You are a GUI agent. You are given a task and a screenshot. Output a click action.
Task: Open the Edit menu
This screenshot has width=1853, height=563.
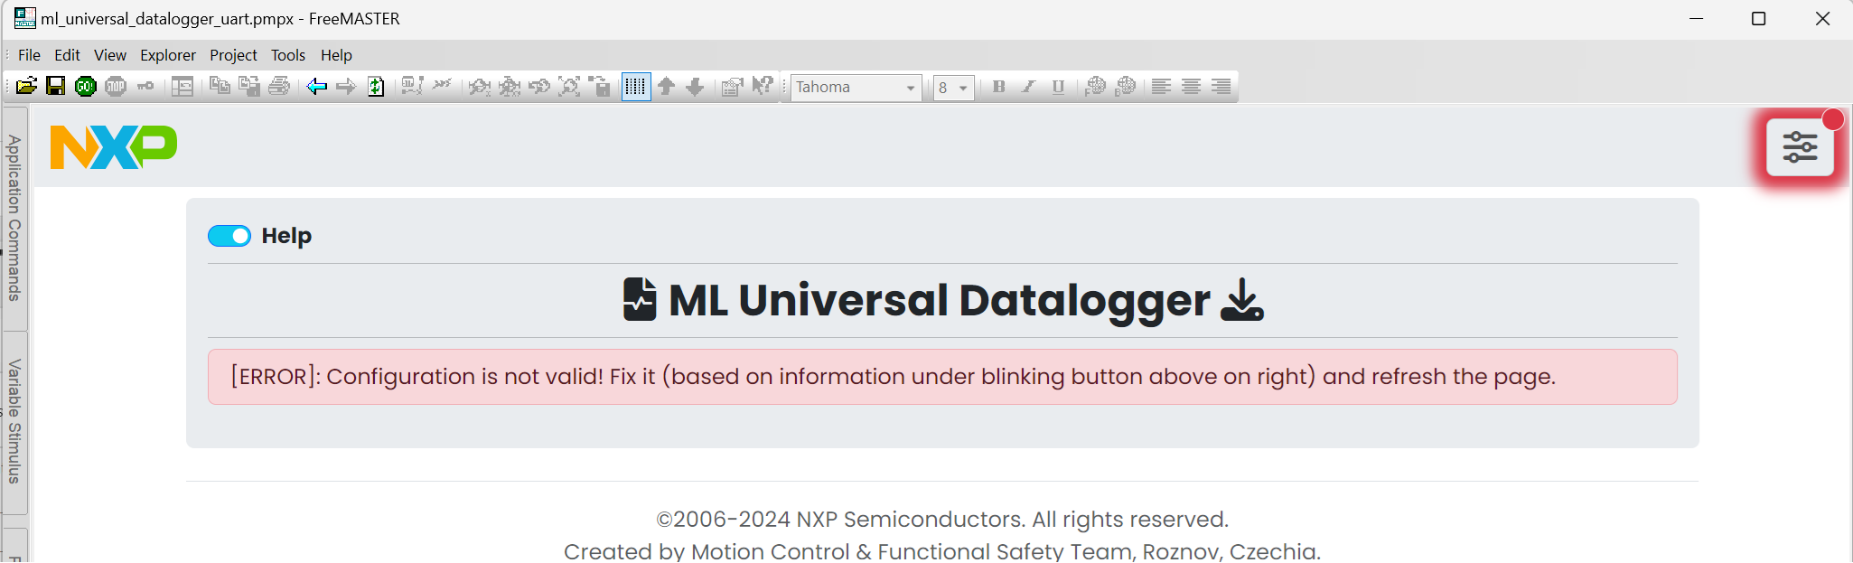click(x=67, y=55)
